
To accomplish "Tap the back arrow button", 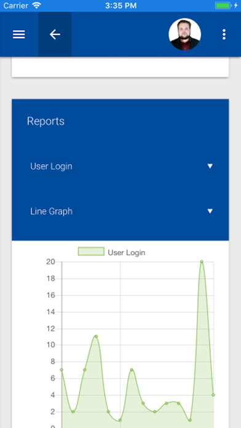I will tap(55, 34).
